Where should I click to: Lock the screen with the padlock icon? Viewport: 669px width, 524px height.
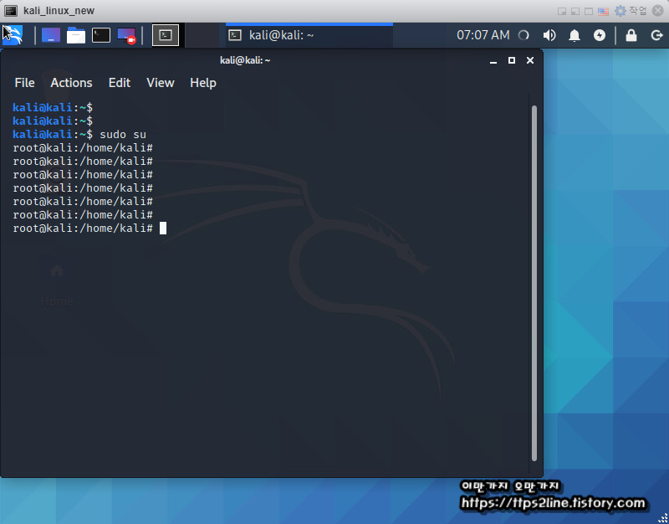coord(631,35)
